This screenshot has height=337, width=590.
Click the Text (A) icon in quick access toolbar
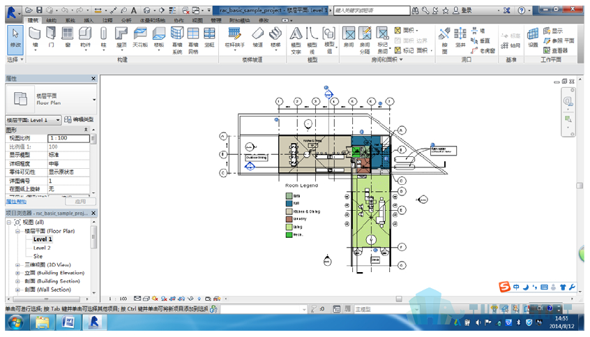[x=134, y=10]
